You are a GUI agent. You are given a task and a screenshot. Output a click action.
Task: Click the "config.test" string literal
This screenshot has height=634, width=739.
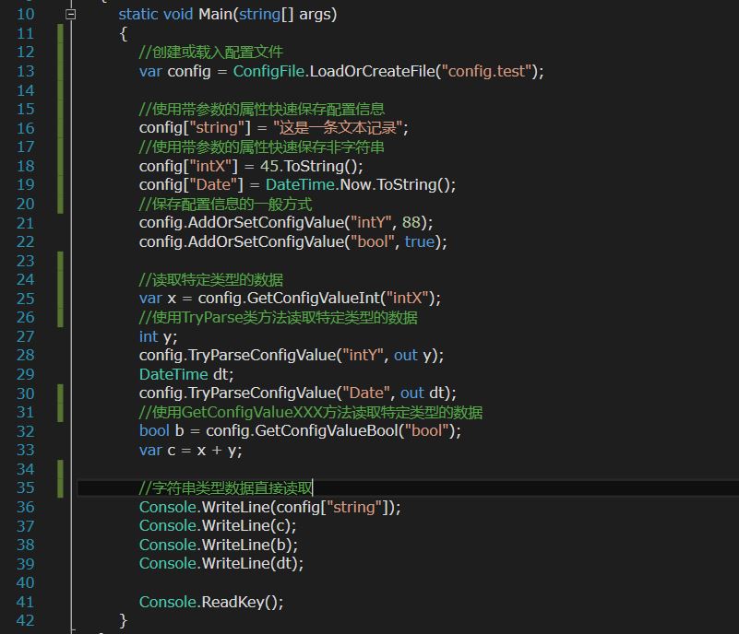[486, 71]
